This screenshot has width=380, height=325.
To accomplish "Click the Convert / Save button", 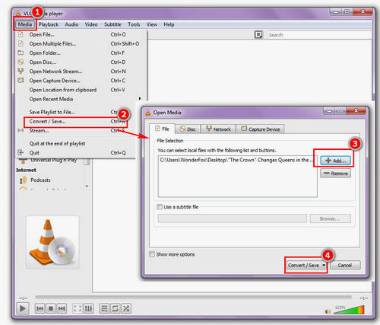I will click(x=304, y=265).
